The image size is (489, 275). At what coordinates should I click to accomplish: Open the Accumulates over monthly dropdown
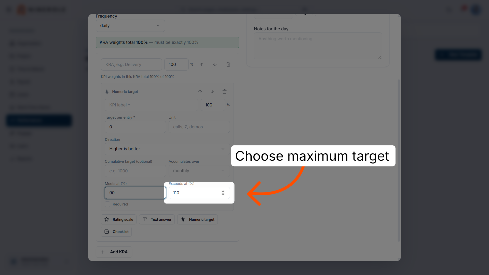[x=199, y=171]
